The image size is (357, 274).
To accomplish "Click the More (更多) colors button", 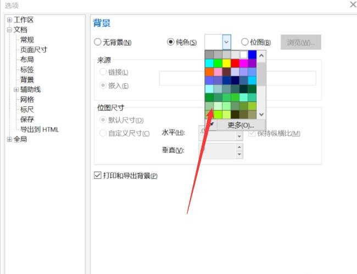I will (241, 125).
